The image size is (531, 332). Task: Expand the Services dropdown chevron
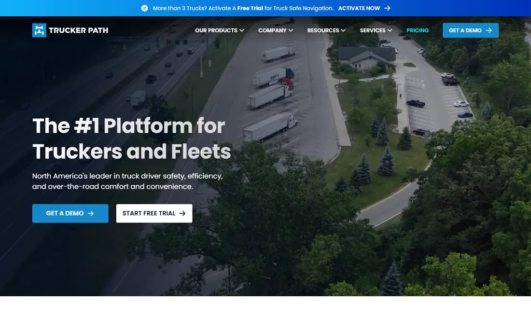tap(390, 30)
